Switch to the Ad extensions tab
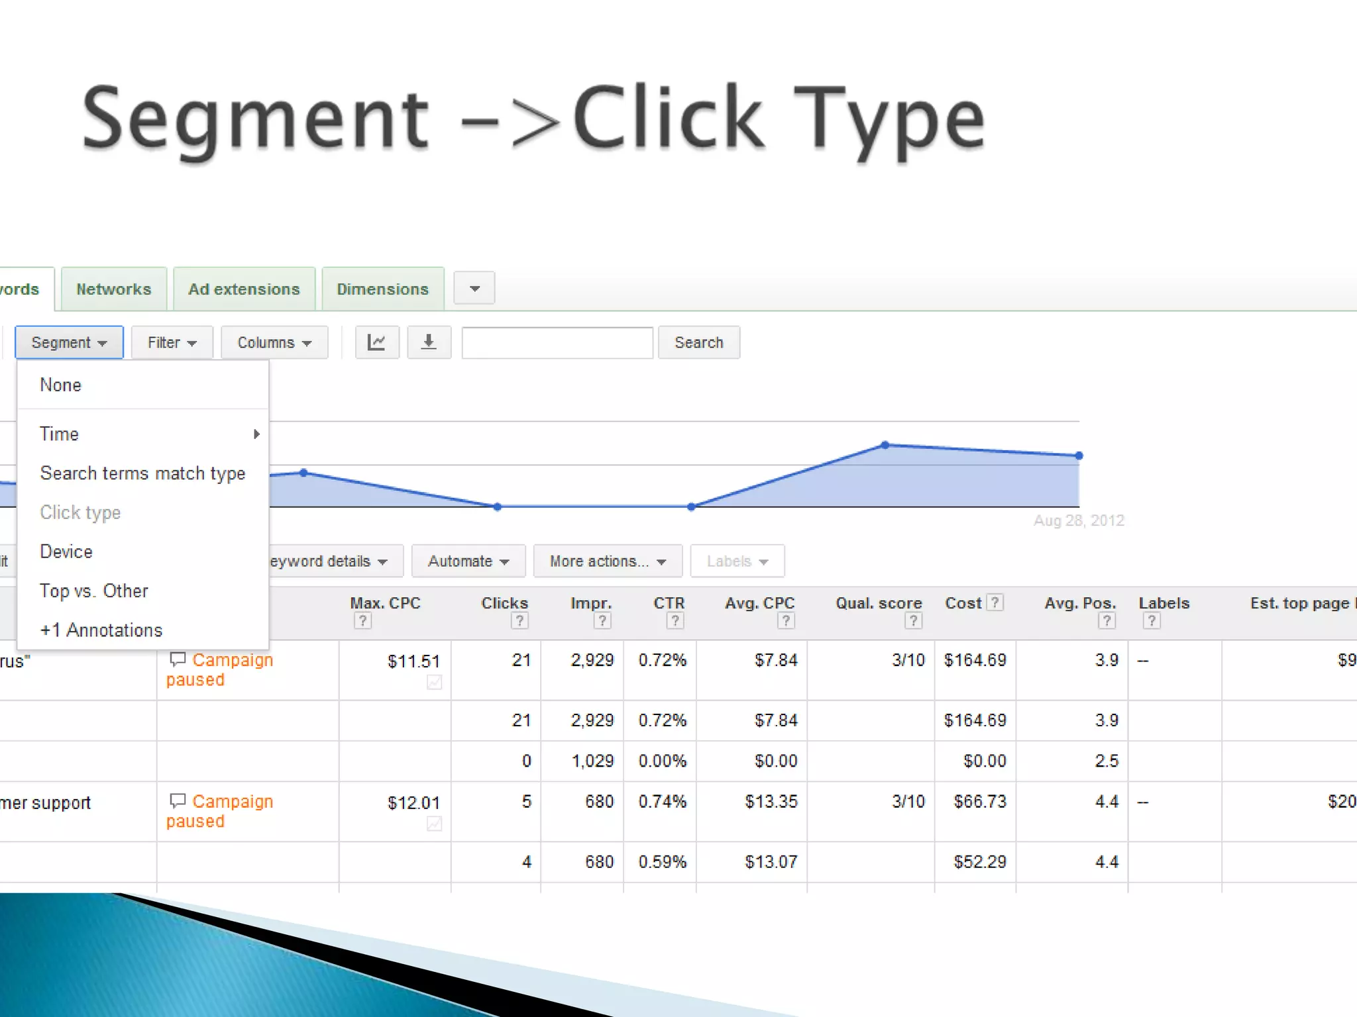Image resolution: width=1357 pixels, height=1017 pixels. pos(244,289)
